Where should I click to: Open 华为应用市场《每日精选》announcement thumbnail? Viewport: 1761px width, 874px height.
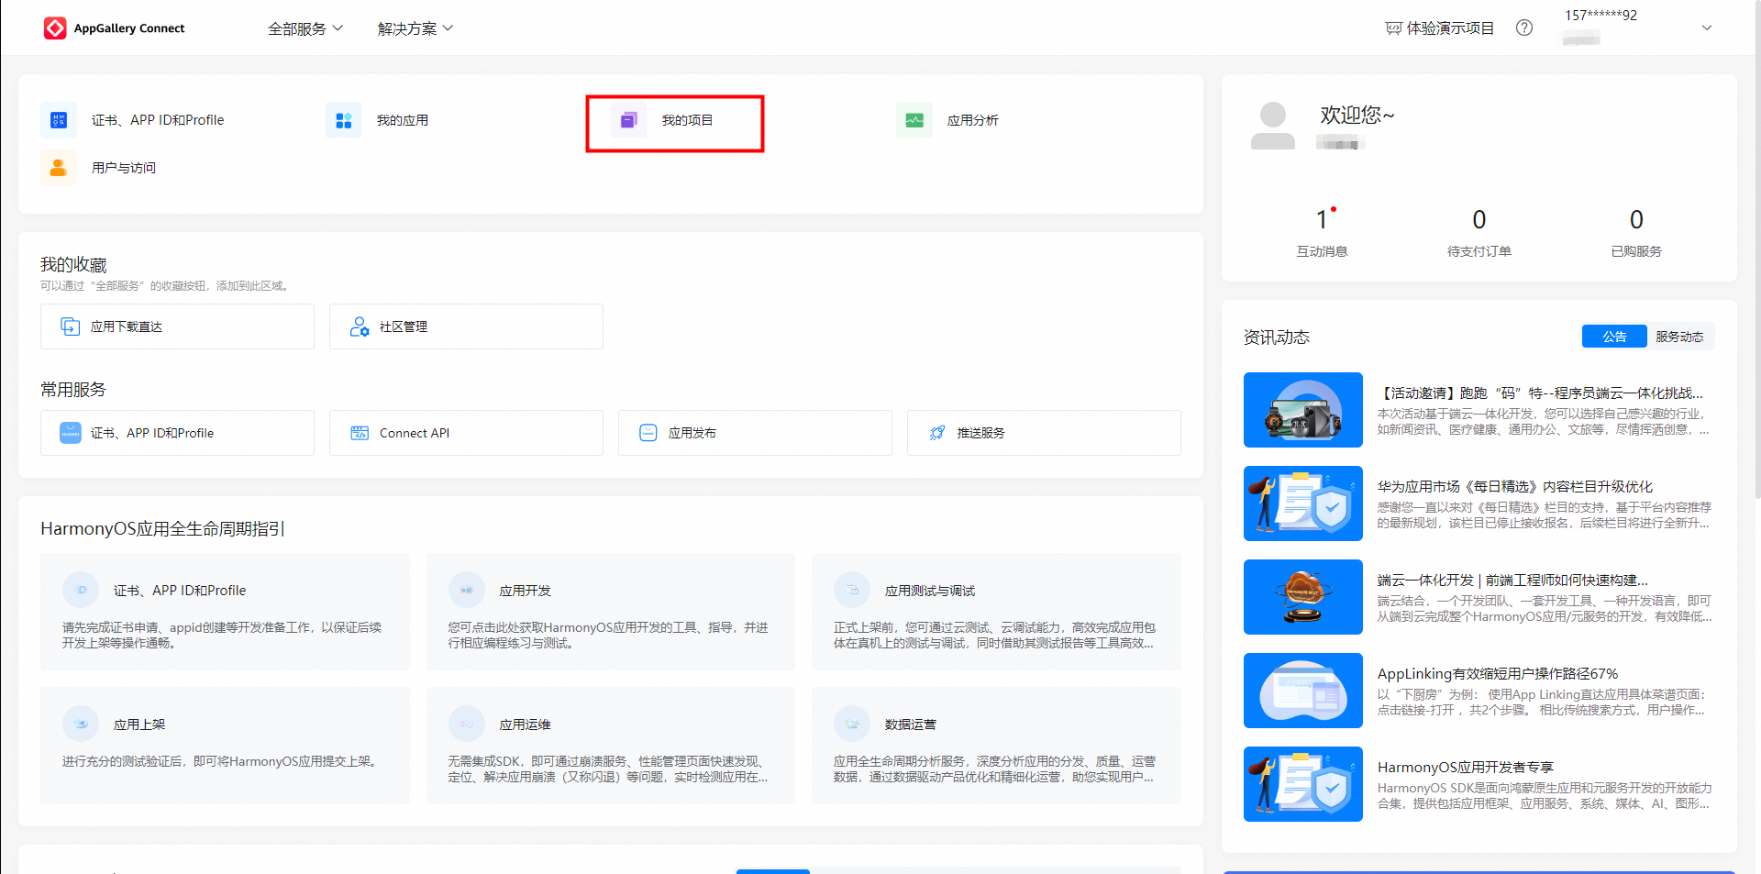1303,503
